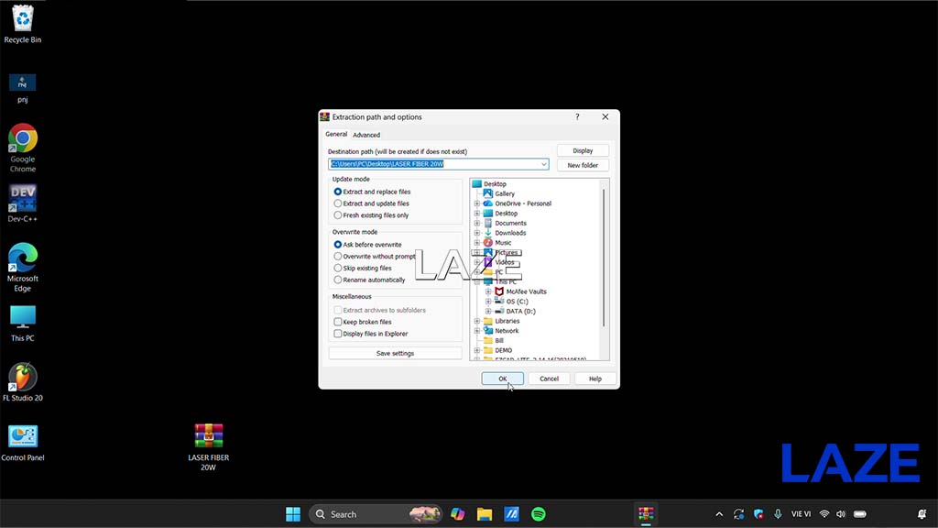Image resolution: width=938 pixels, height=528 pixels.
Task: Click the Gallery icon in folder tree
Action: click(x=488, y=193)
